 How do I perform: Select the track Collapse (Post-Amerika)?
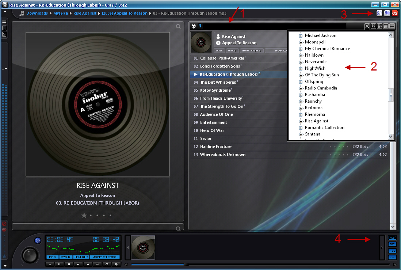click(222, 58)
